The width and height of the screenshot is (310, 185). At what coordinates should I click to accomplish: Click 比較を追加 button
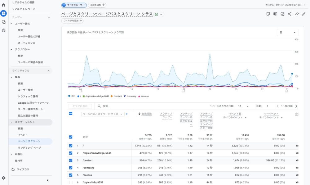97,5
